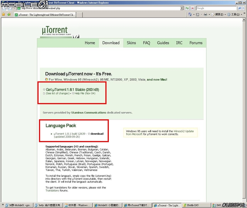This screenshot has width=247, height=208.
Task: Switch to the betty taskbar window
Action: 49,205
